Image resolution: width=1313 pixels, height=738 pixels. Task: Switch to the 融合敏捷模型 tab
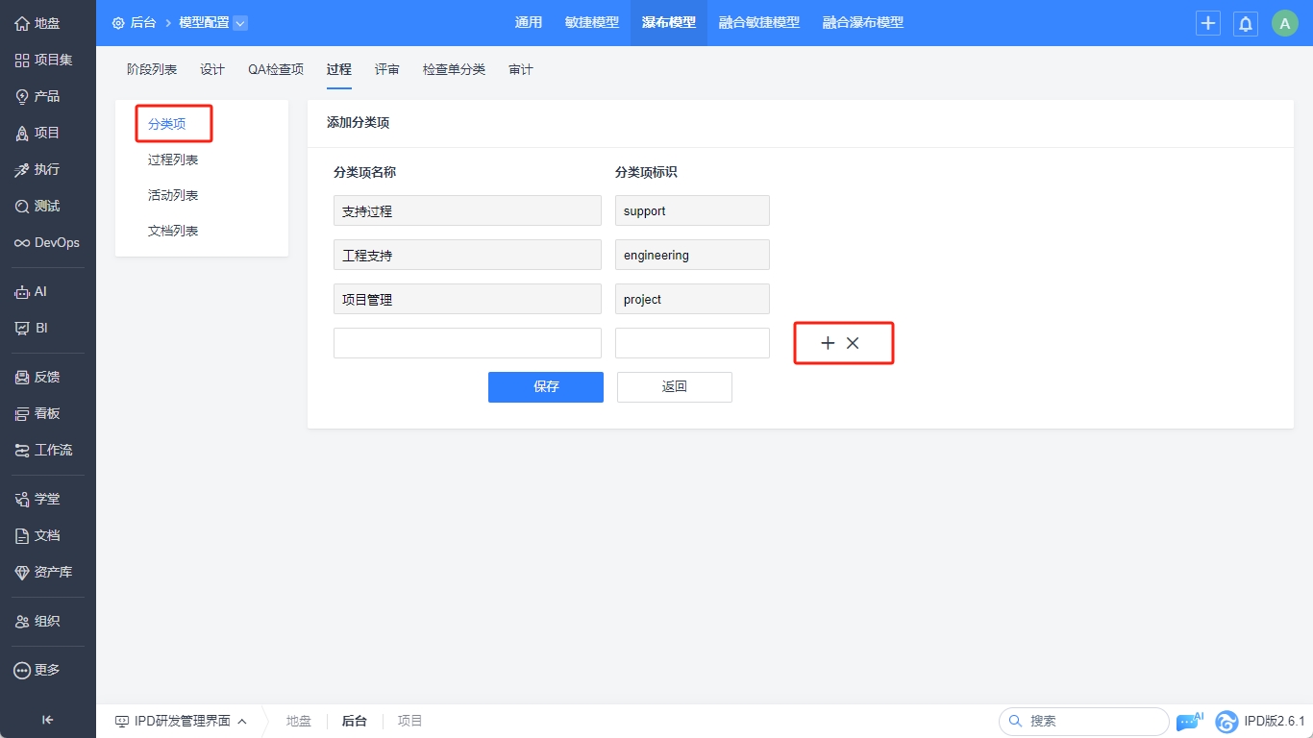pos(759,23)
